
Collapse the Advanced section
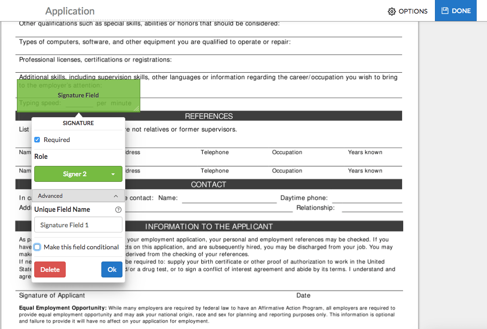pyautogui.click(x=78, y=196)
